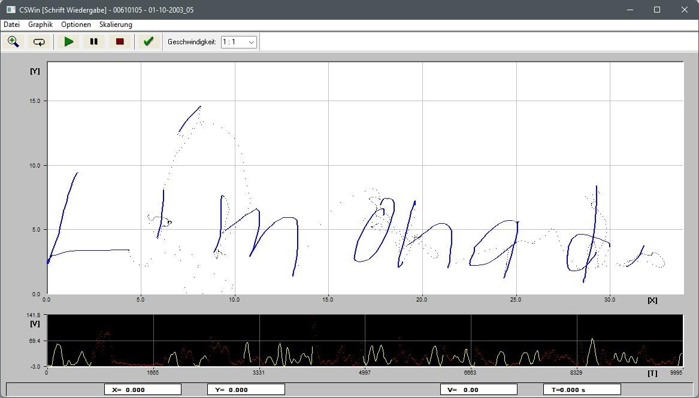Viewport: 699px width, 398px height.
Task: Click the Y= 0.000 status field
Action: 246,390
